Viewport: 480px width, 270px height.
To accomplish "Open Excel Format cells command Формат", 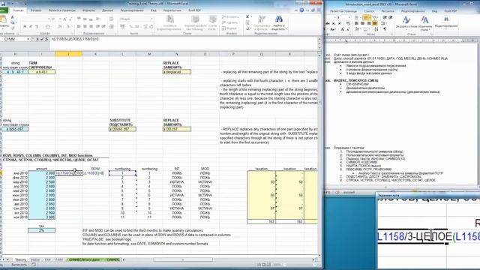I will pos(230,28).
